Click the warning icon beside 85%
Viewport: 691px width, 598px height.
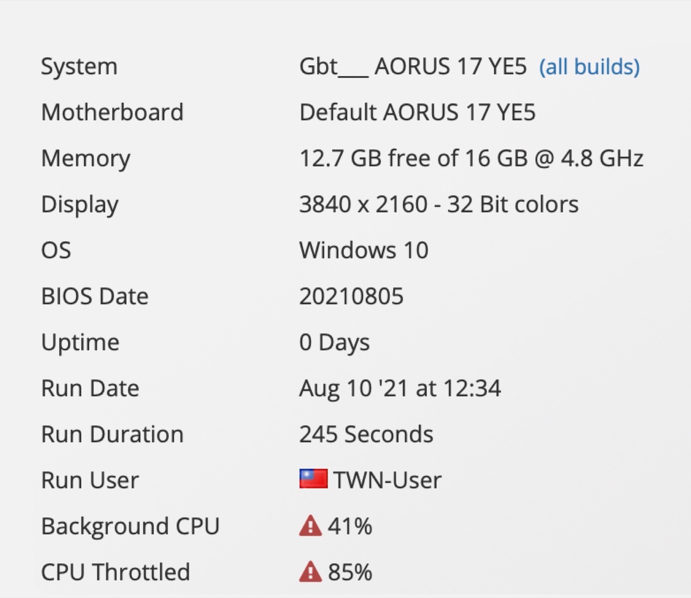coord(310,572)
